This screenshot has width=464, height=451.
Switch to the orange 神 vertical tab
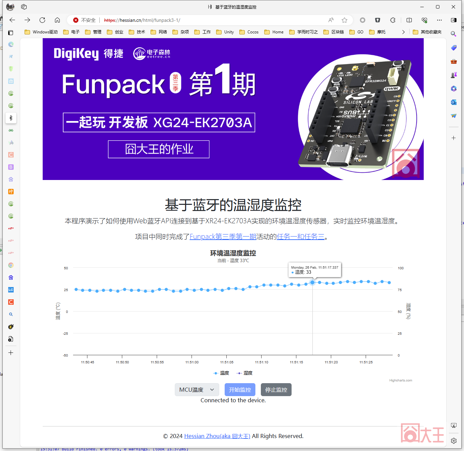(11, 192)
